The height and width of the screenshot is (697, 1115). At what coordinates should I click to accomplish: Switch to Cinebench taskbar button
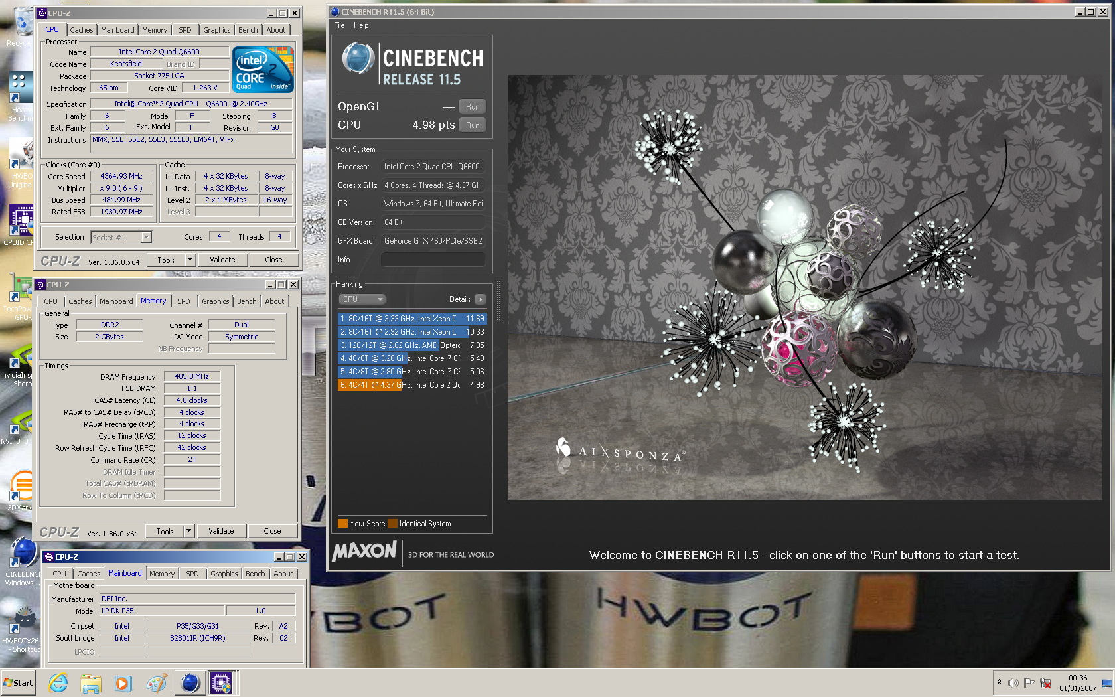(x=190, y=682)
